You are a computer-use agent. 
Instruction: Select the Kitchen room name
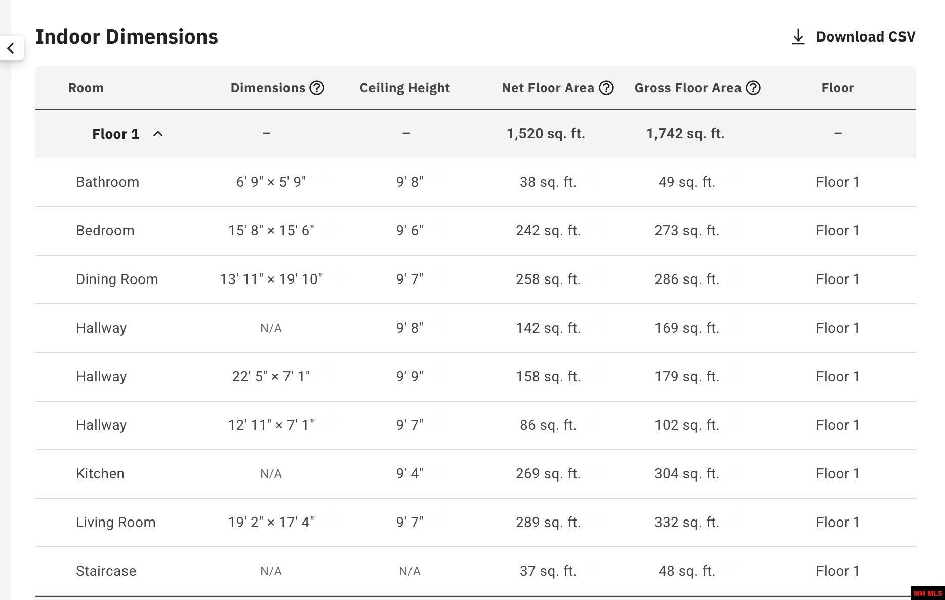click(x=100, y=474)
